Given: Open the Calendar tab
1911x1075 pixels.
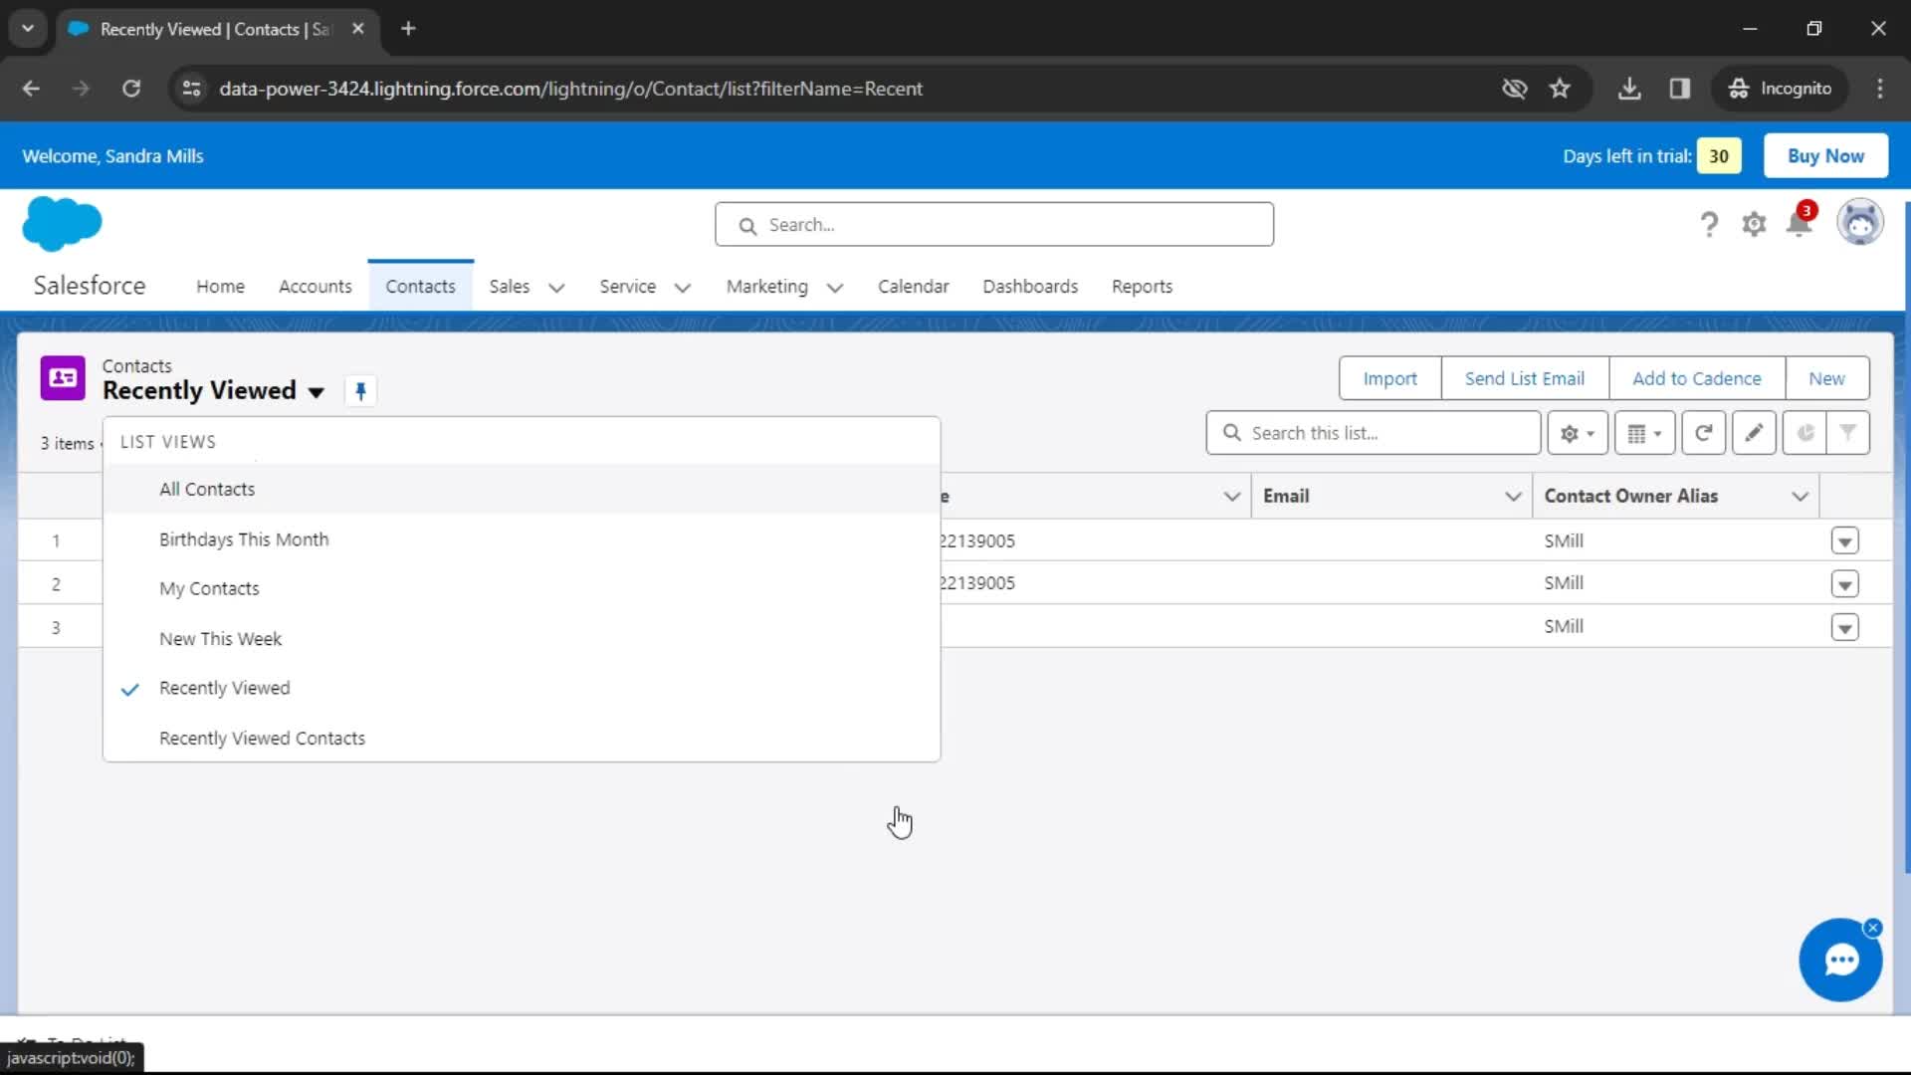Looking at the screenshot, I should coord(913,287).
